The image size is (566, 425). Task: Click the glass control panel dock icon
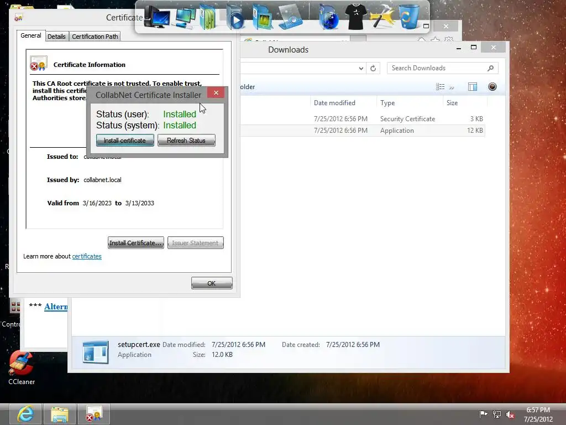coord(290,17)
